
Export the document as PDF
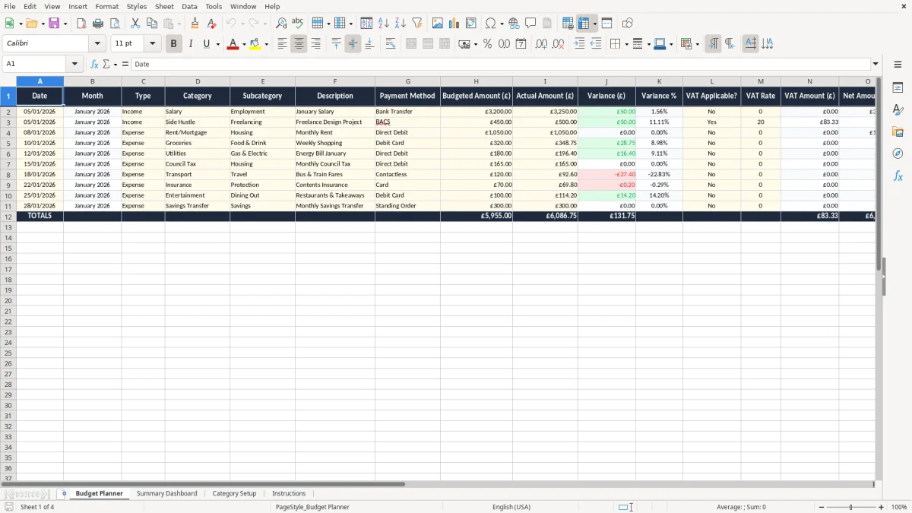coord(81,24)
